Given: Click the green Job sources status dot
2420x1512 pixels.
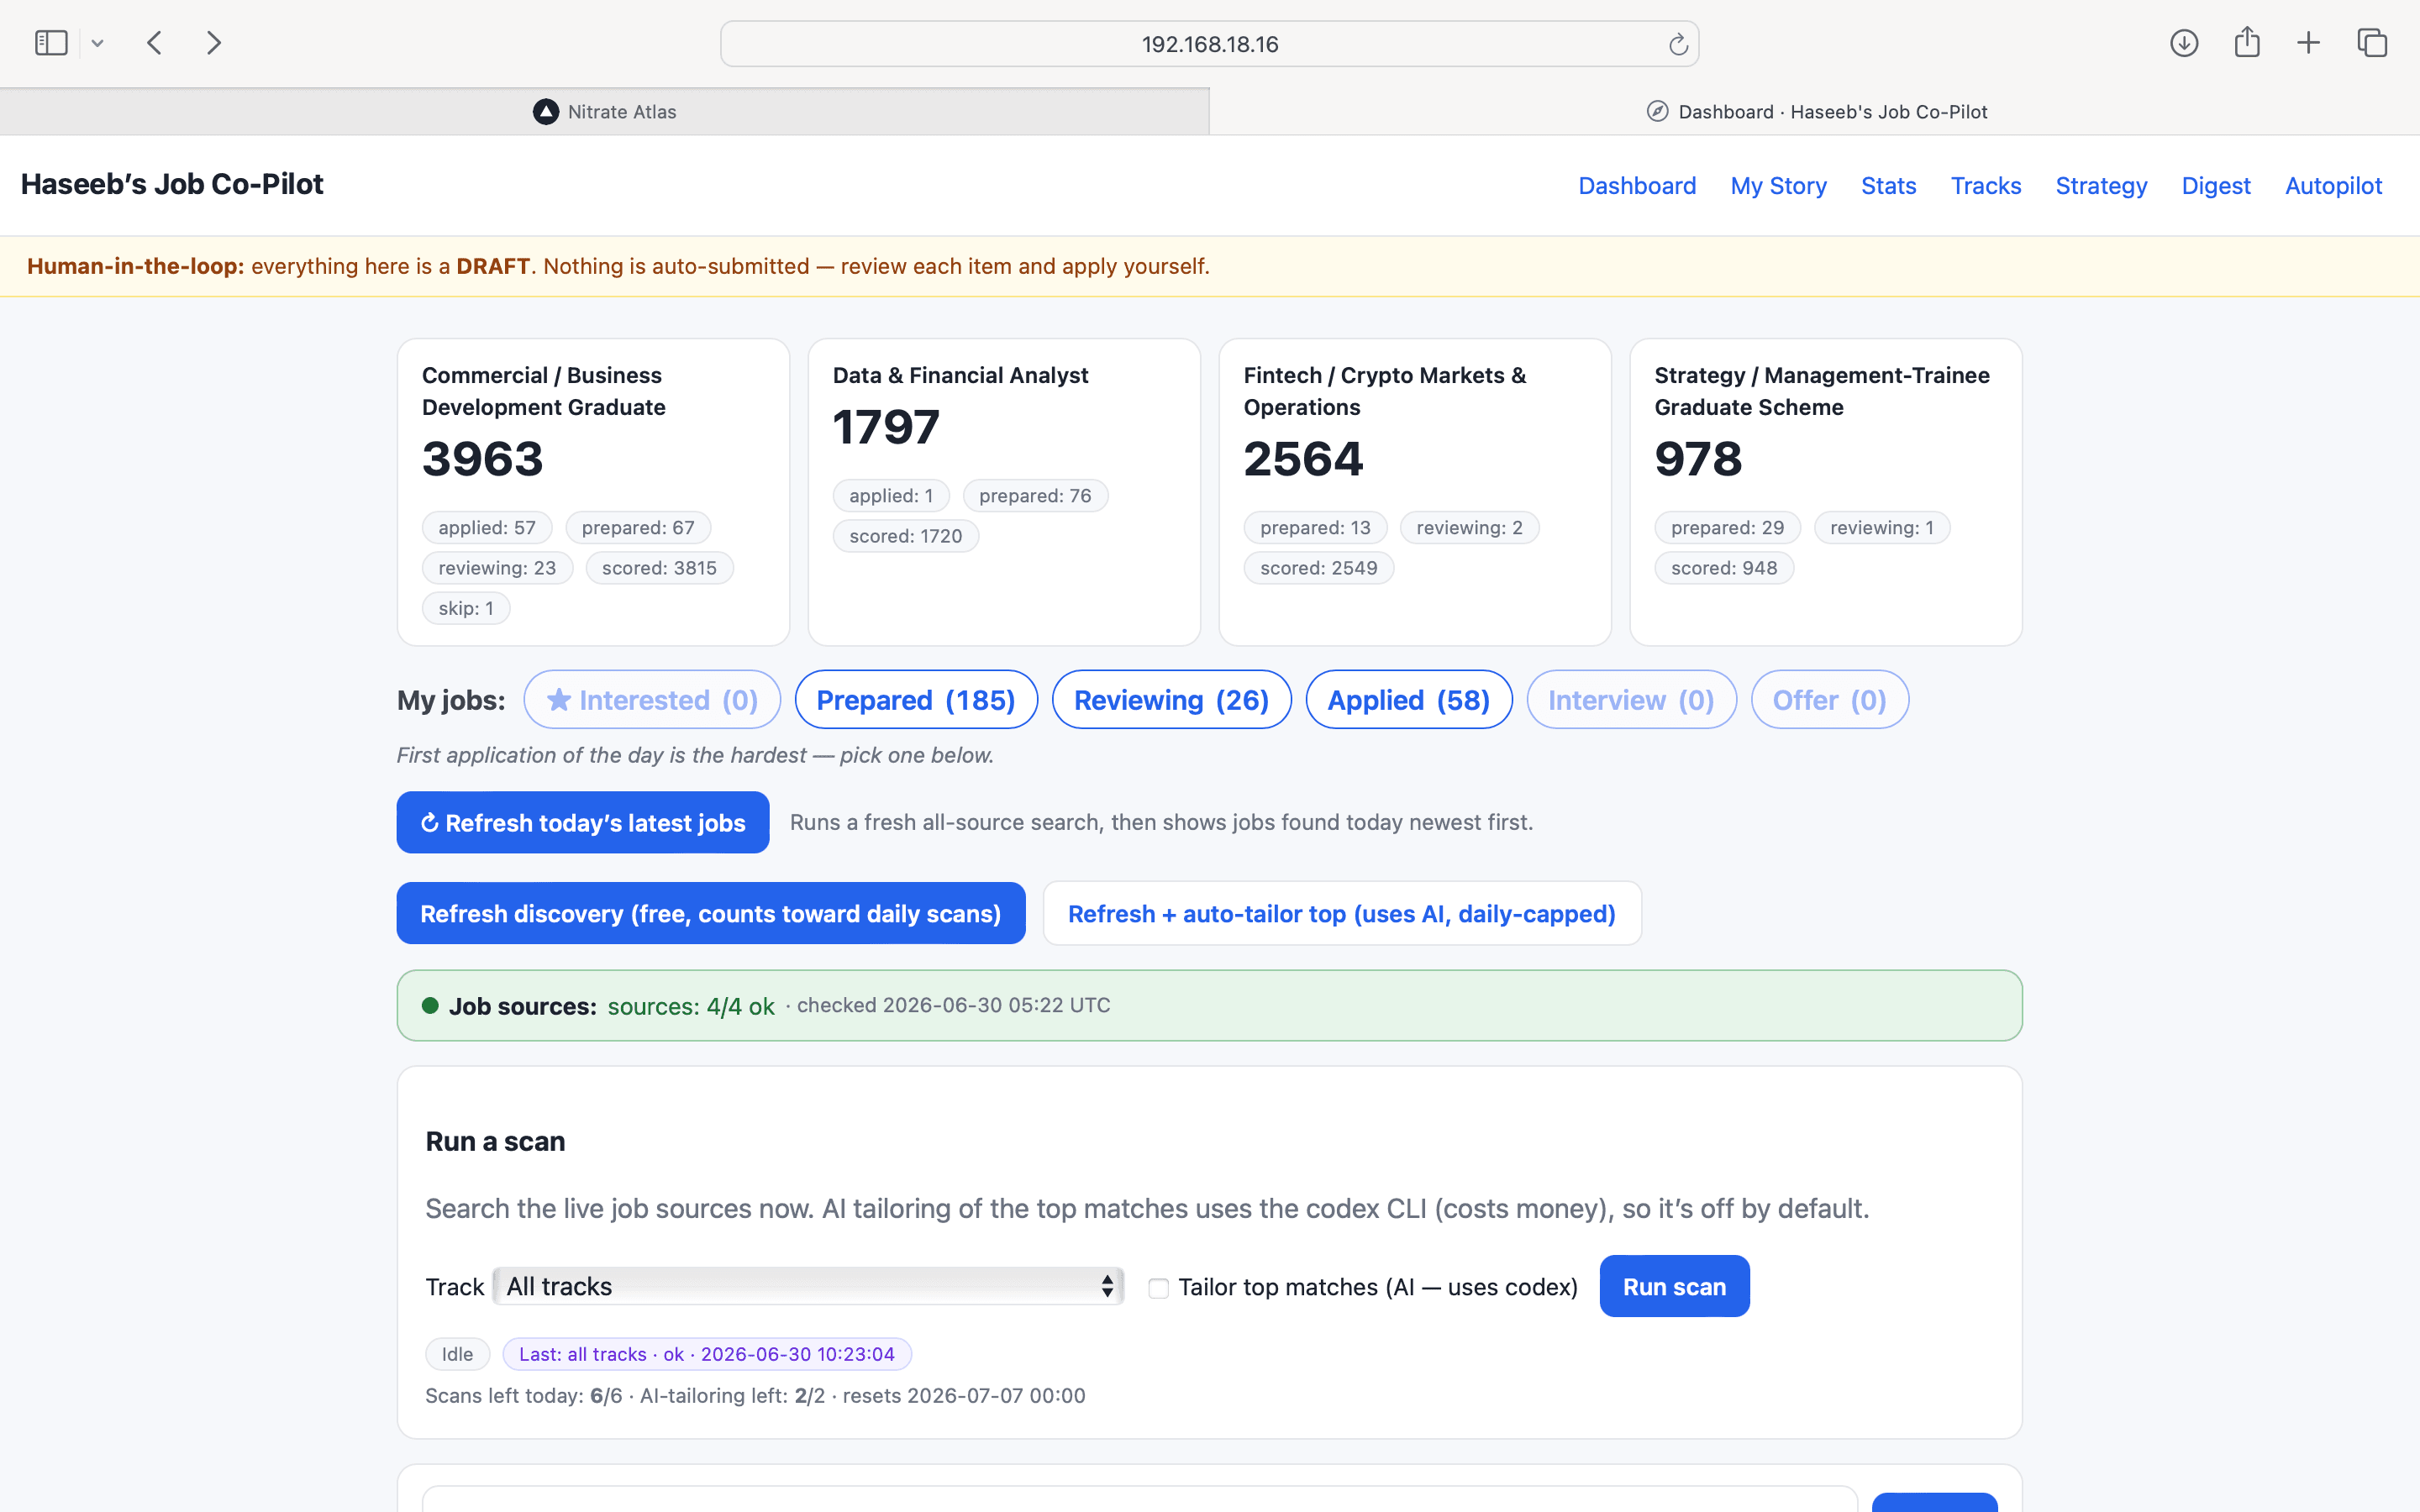Looking at the screenshot, I should tap(430, 1006).
